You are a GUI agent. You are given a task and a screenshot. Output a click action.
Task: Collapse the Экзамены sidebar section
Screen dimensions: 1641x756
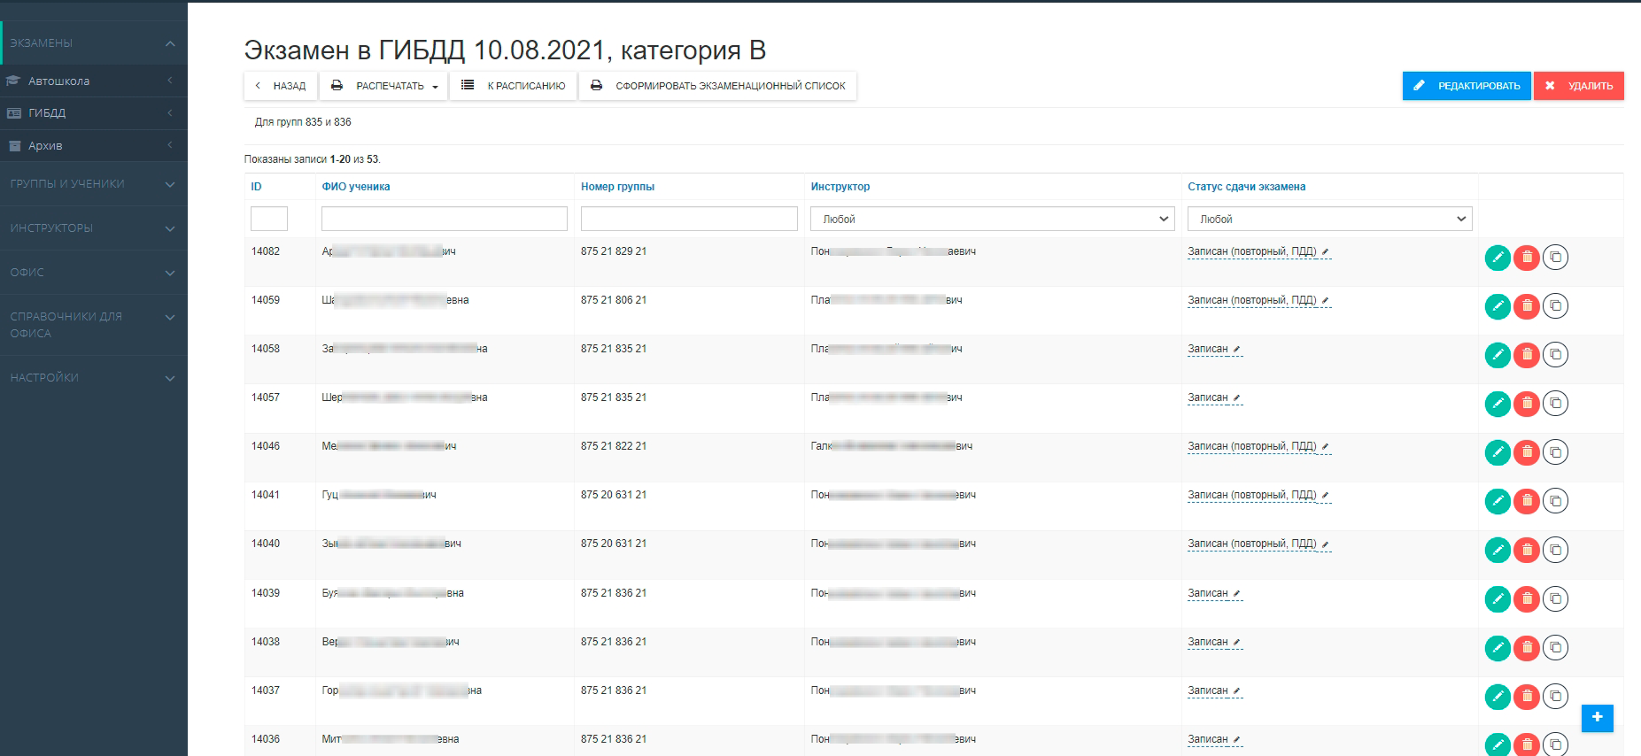pos(93,42)
